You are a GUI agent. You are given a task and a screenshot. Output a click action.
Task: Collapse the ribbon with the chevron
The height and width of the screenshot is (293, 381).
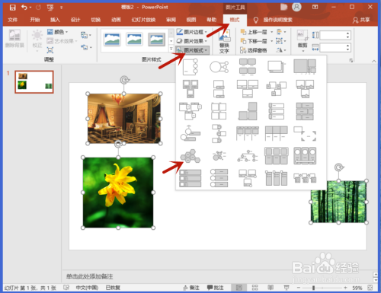click(374, 61)
